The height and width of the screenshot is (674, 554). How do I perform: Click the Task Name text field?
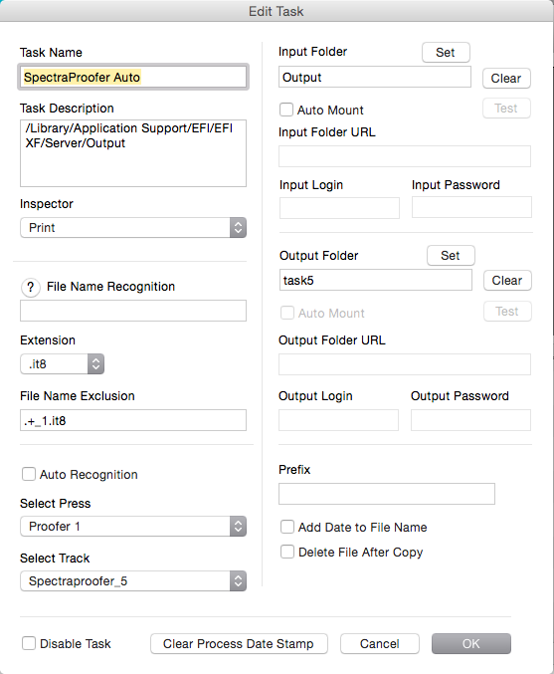[x=133, y=78]
